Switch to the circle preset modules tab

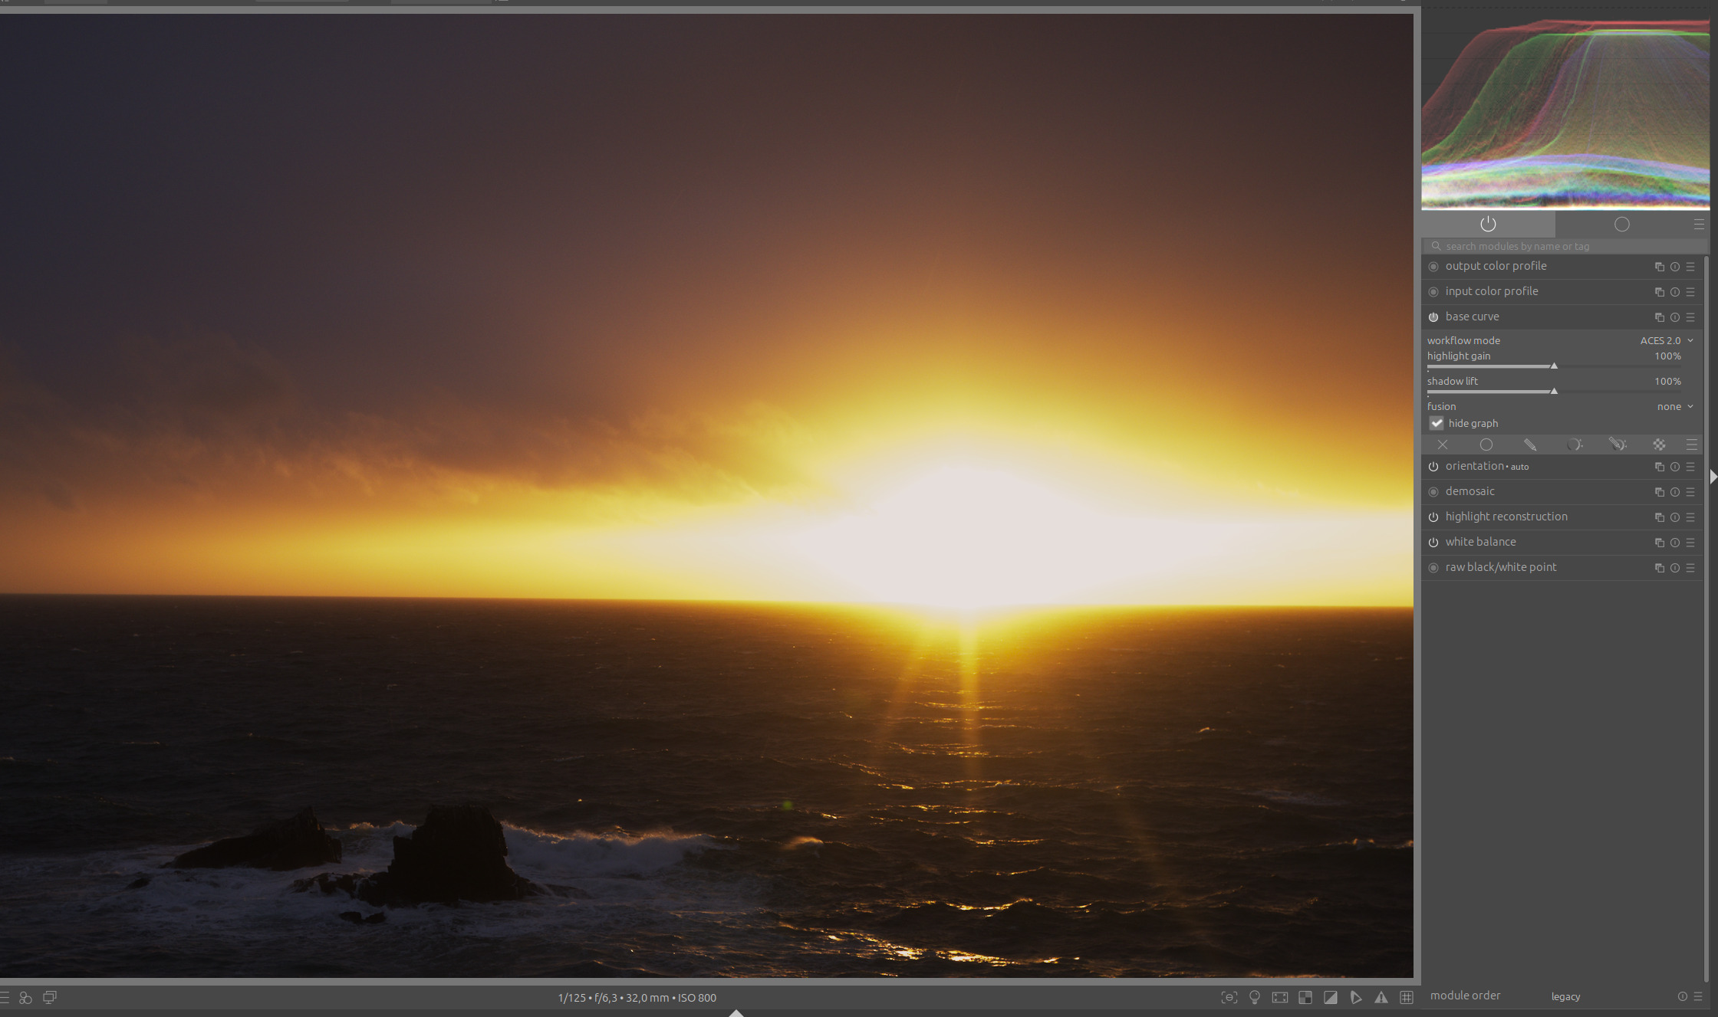pos(1621,224)
